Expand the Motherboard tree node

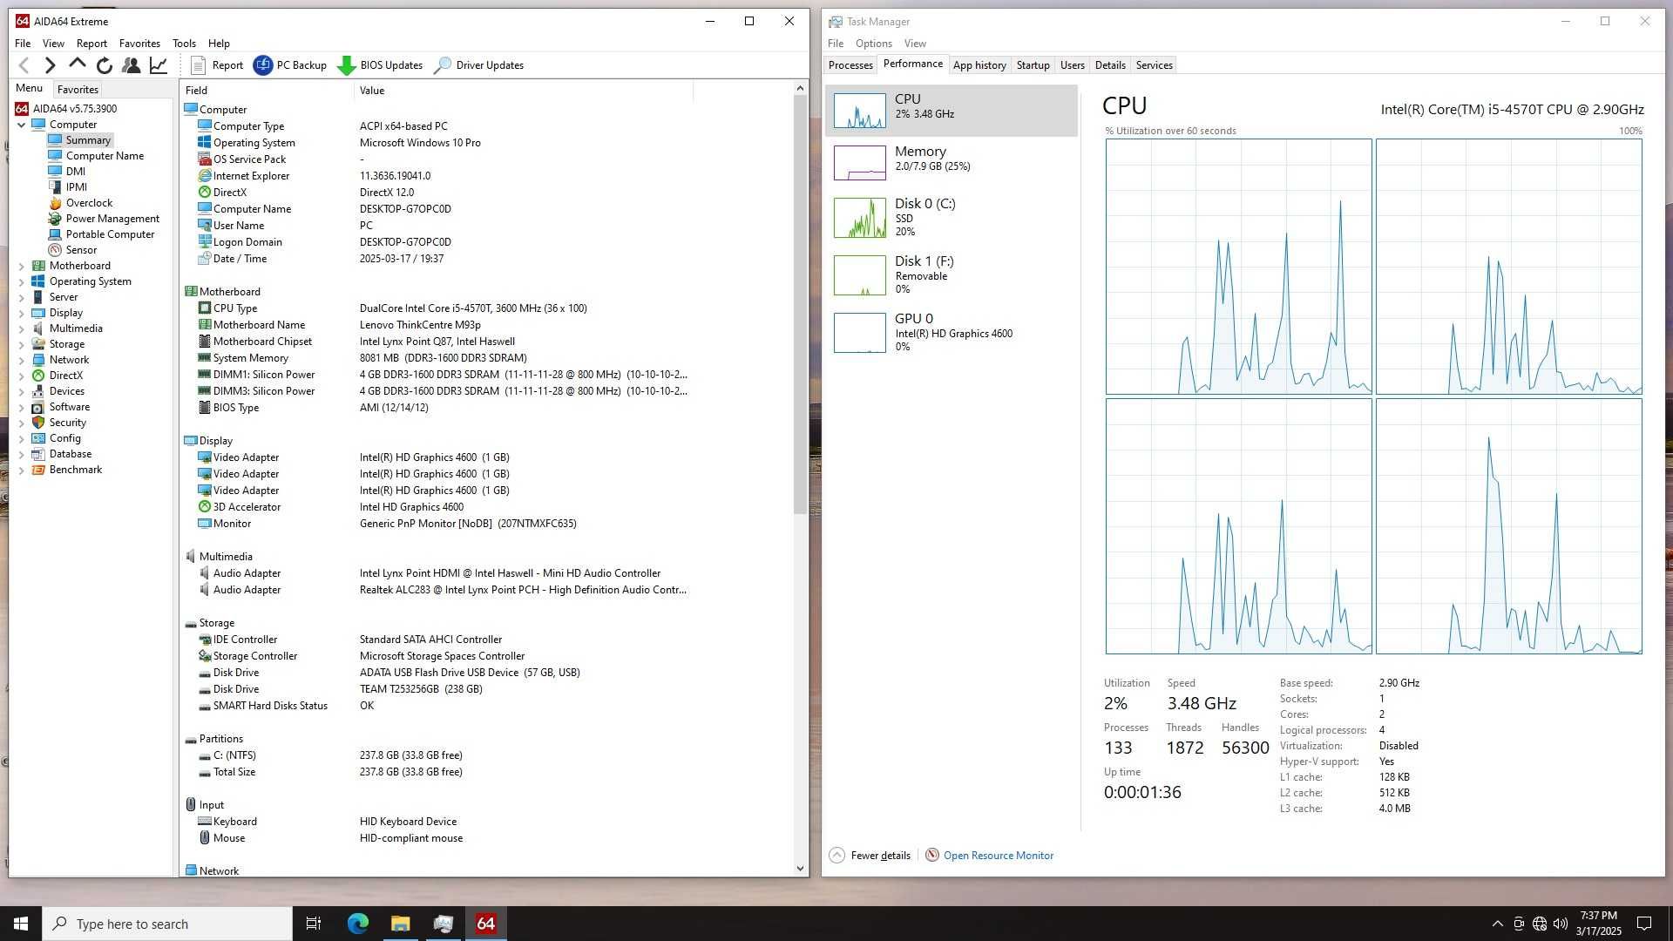coord(22,266)
